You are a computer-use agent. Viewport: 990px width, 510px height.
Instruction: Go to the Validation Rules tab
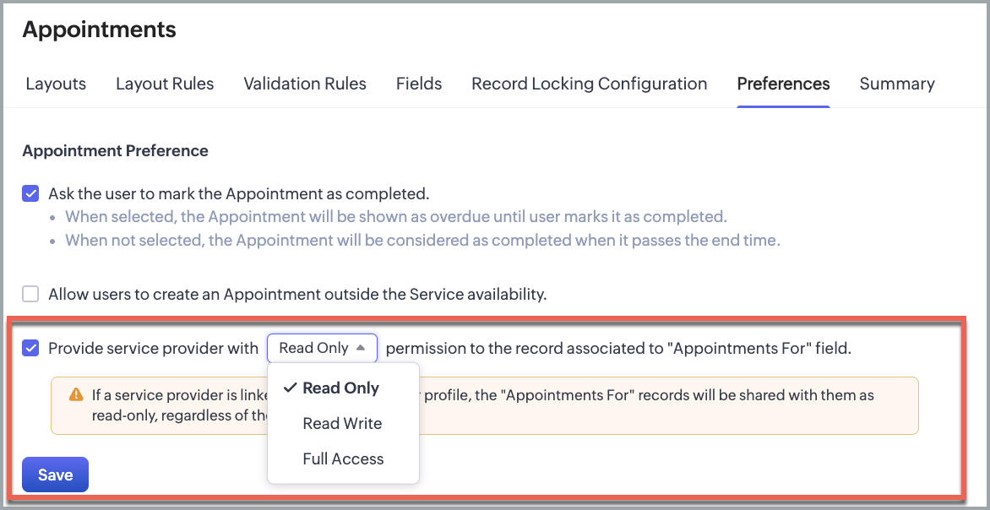(305, 84)
